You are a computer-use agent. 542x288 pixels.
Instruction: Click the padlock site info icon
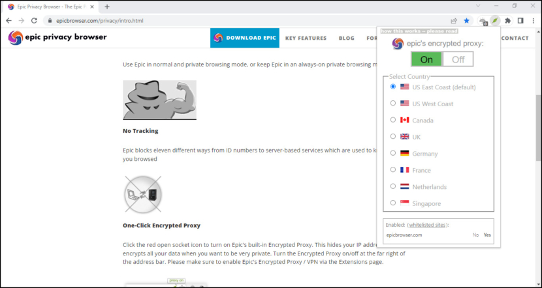[x=50, y=21]
